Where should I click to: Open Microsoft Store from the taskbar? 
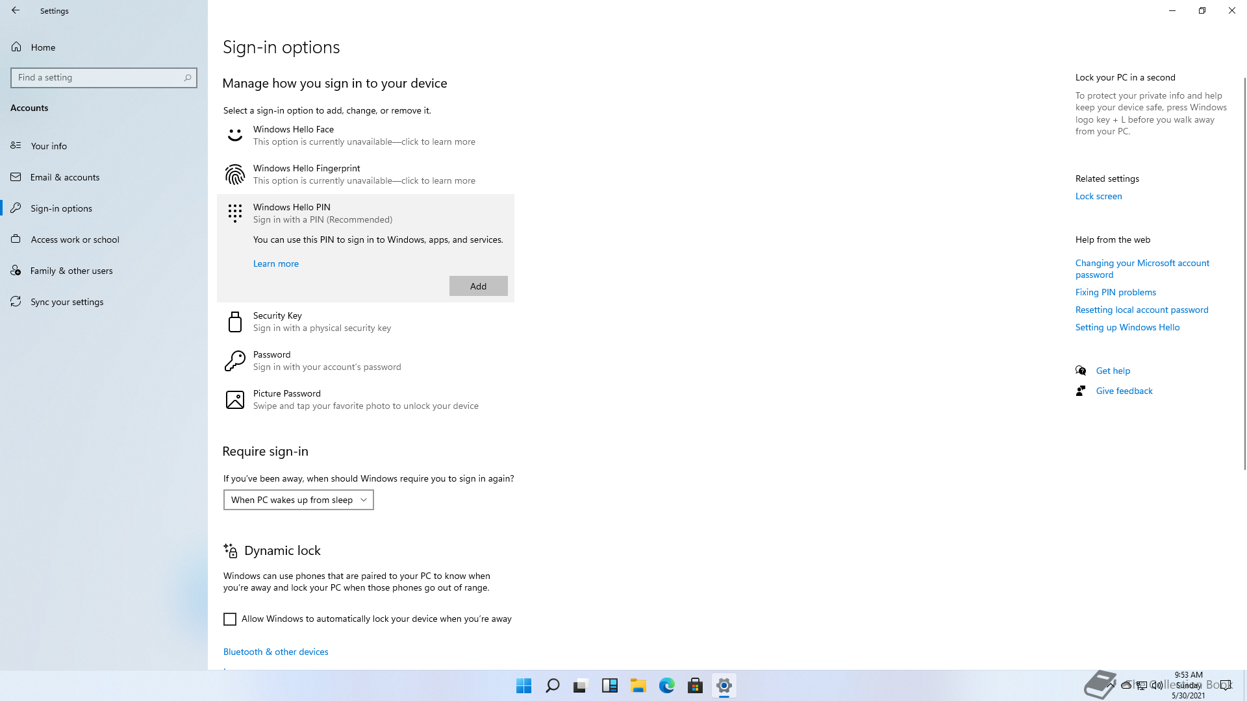pyautogui.click(x=695, y=685)
